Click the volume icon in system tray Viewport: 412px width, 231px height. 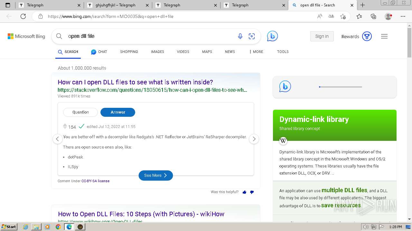pos(366,227)
